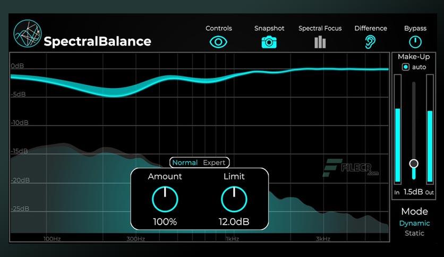
Task: Switch to Normal tab
Action: (185, 162)
